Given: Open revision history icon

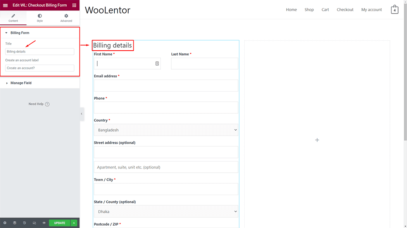Looking at the screenshot, I should click(x=24, y=223).
